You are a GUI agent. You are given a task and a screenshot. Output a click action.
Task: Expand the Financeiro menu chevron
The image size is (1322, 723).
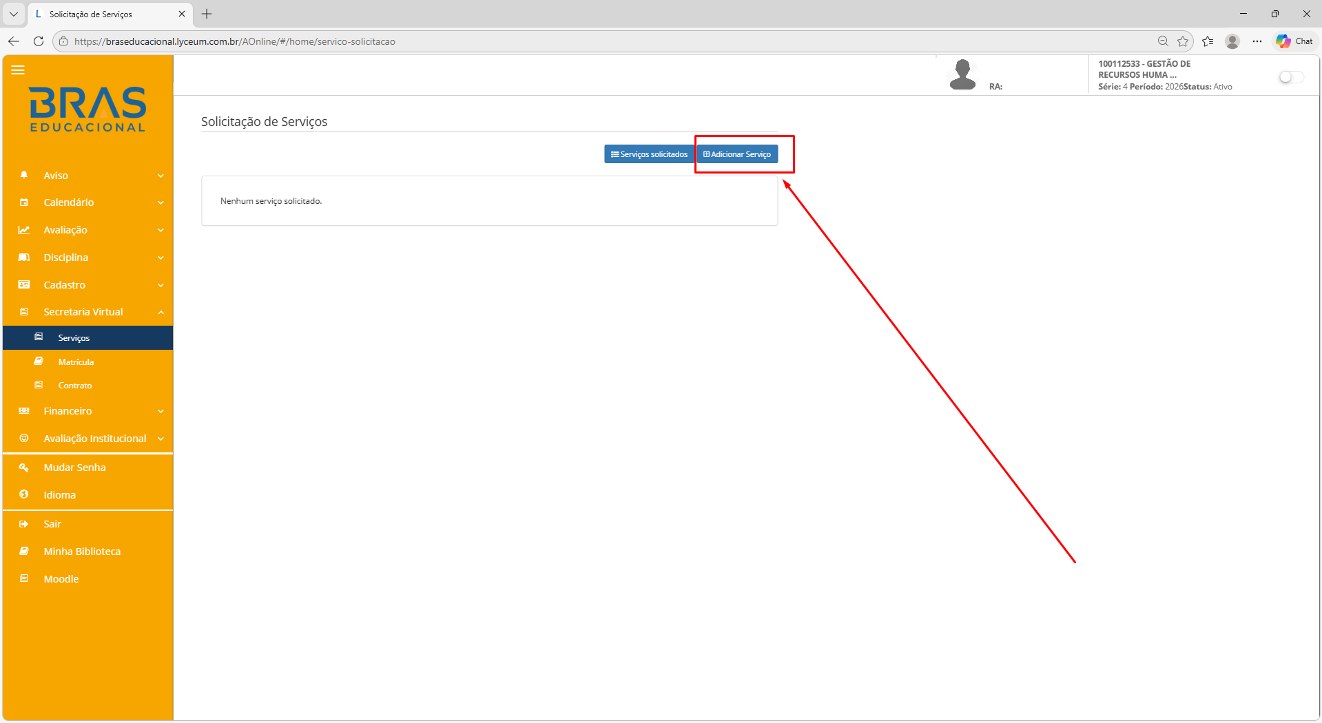[x=161, y=411]
